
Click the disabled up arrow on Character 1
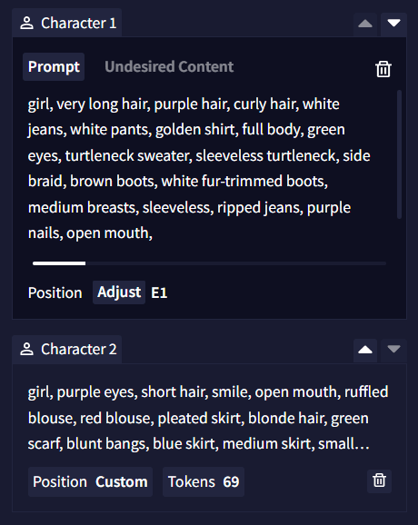click(x=365, y=24)
